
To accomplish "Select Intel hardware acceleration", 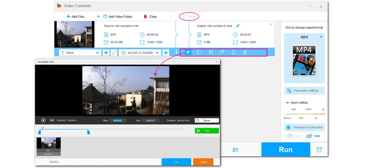I will coord(314,136).
